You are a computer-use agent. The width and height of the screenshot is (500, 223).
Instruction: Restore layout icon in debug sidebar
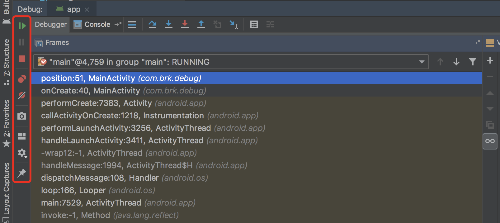click(22, 136)
